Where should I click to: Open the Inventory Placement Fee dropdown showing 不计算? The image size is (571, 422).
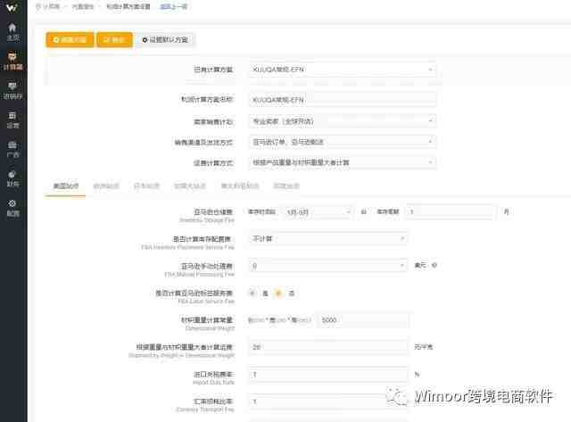[327, 239]
